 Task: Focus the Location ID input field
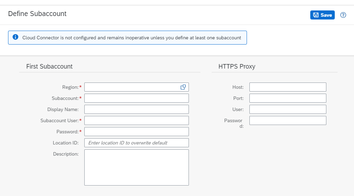(136, 143)
